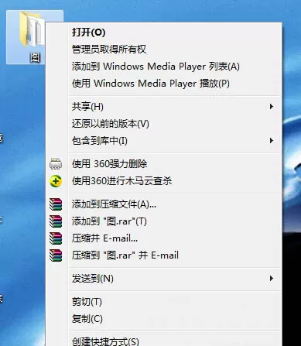Screen dimensions: 301x346
Task: Choose 压缩到 "图.rar" 并 E-mail entry
Action: pos(125,255)
